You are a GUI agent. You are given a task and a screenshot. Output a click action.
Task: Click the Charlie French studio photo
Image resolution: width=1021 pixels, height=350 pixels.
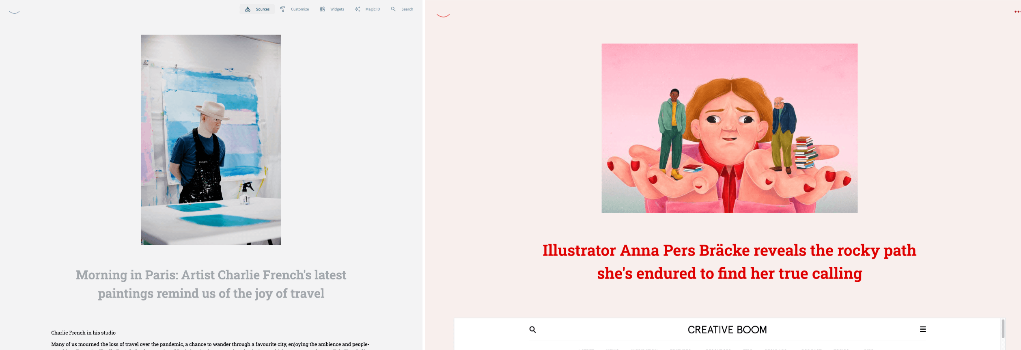pyautogui.click(x=211, y=140)
